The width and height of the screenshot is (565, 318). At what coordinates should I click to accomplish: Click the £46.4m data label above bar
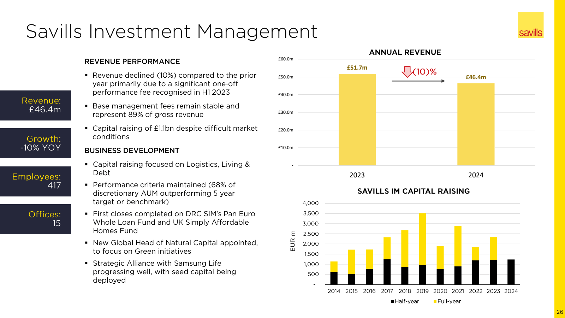pyautogui.click(x=476, y=77)
